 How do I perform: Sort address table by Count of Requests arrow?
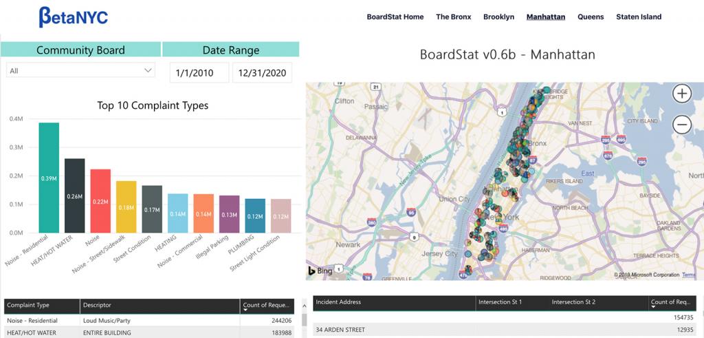tap(653, 310)
